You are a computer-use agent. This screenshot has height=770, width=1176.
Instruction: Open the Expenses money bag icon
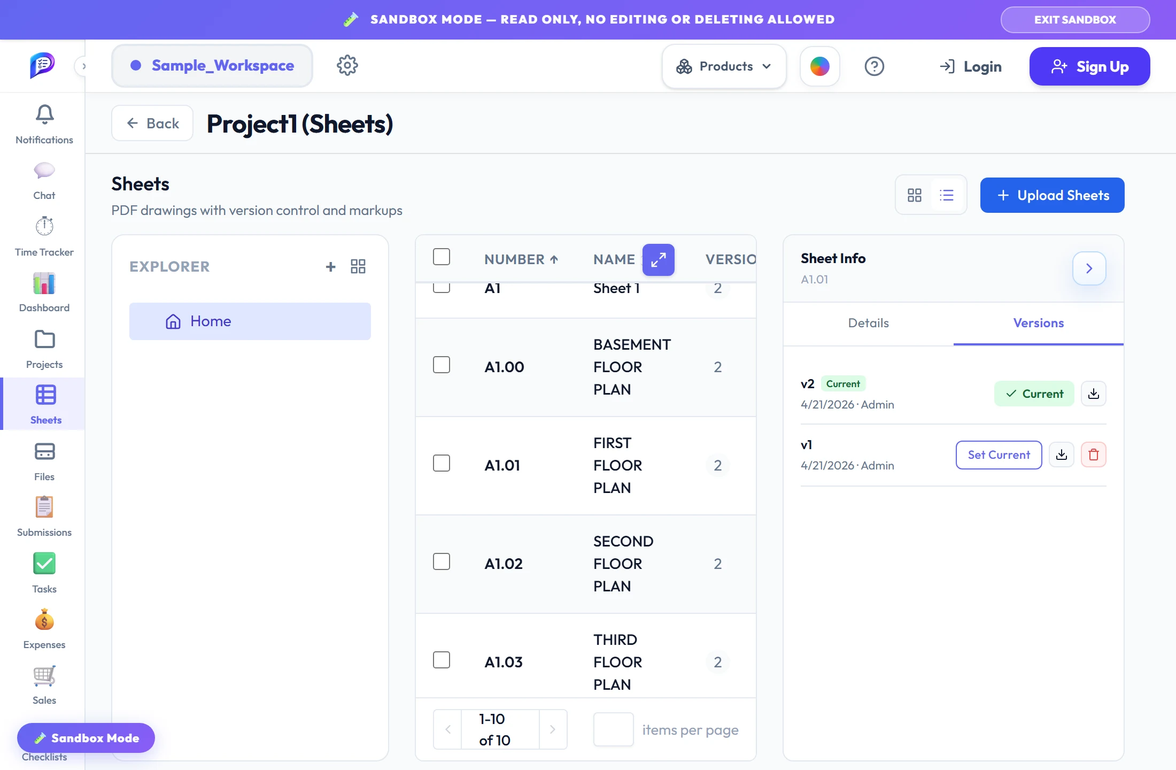coord(44,629)
